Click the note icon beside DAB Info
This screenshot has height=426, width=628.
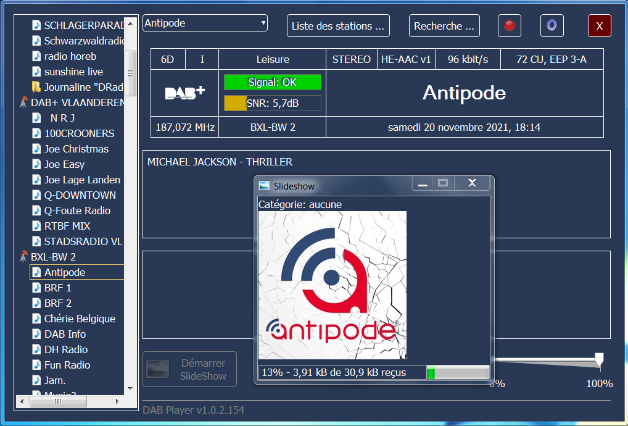point(36,334)
